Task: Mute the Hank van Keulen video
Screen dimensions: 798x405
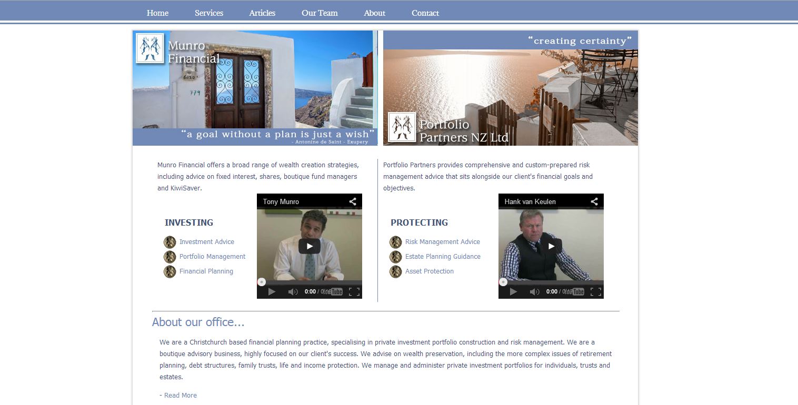Action: click(x=534, y=291)
